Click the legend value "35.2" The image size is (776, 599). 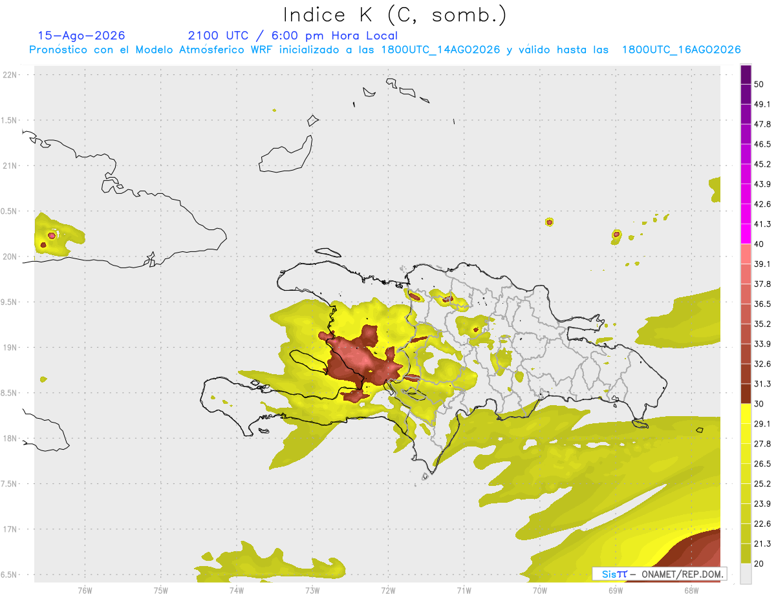pos(762,324)
